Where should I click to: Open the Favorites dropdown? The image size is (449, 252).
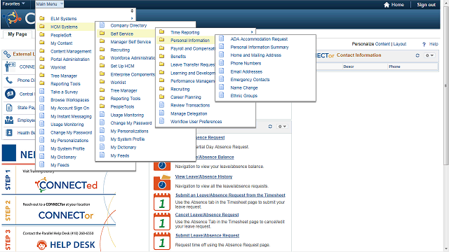pos(13,3)
